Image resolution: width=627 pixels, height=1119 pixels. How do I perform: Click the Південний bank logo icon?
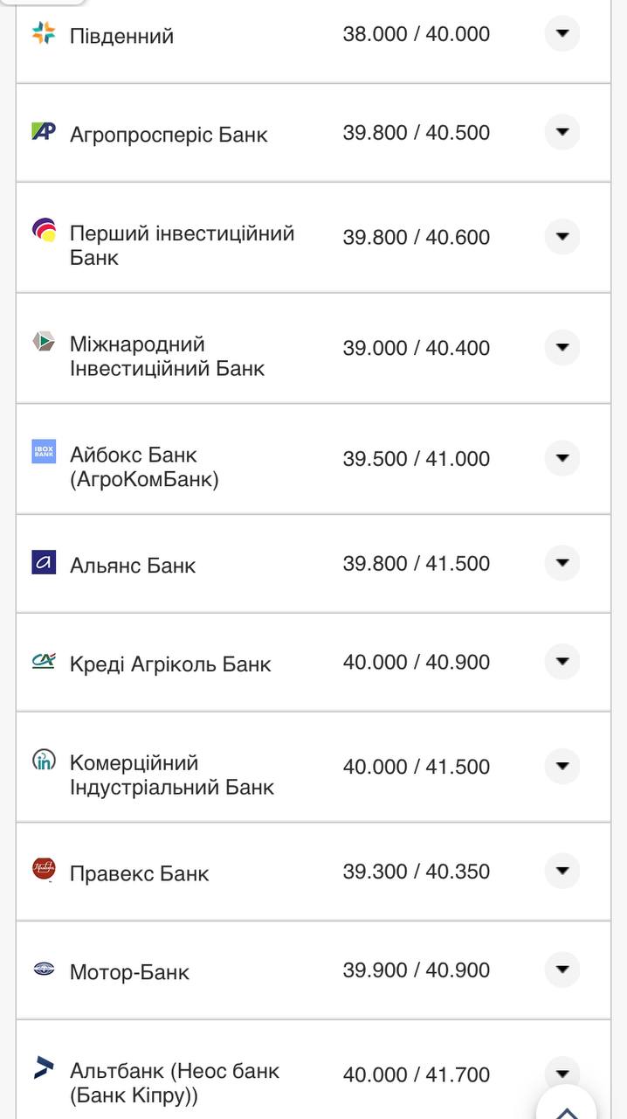click(44, 33)
